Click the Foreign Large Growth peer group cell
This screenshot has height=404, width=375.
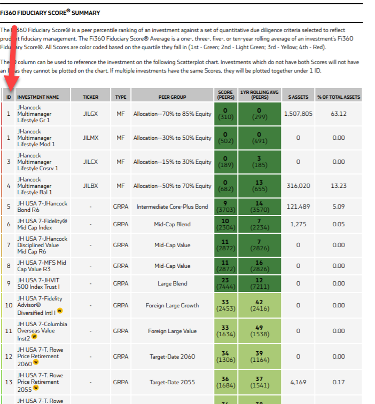tap(173, 305)
